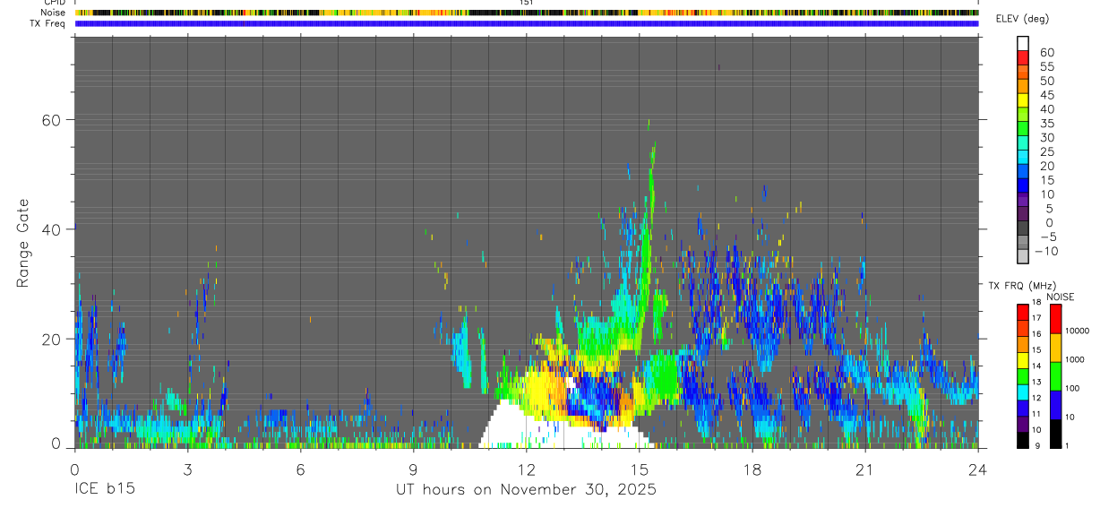
Task: Click the '13' label on TX FRQ scale
Action: [x=1038, y=383]
